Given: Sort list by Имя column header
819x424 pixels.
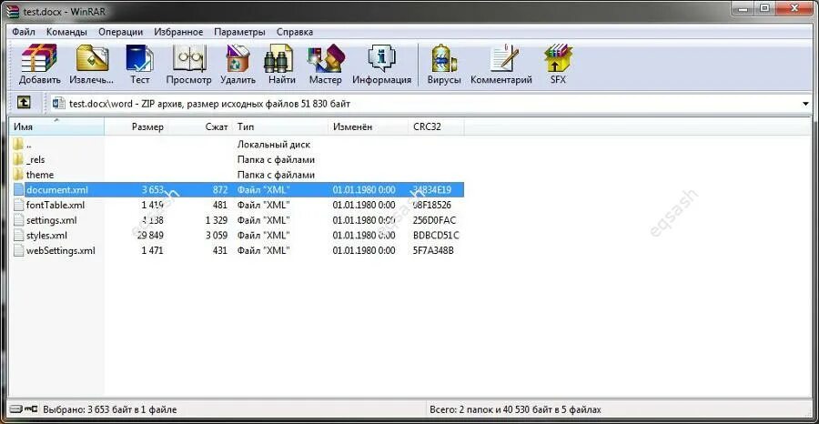Looking at the screenshot, I should (x=57, y=126).
